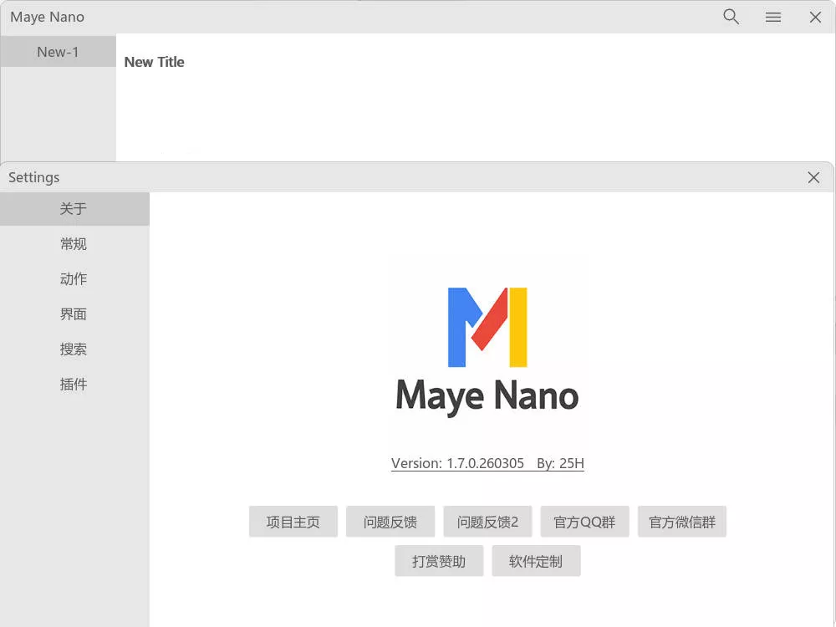
Task: Open the 常规 (General) settings section
Action: point(73,244)
